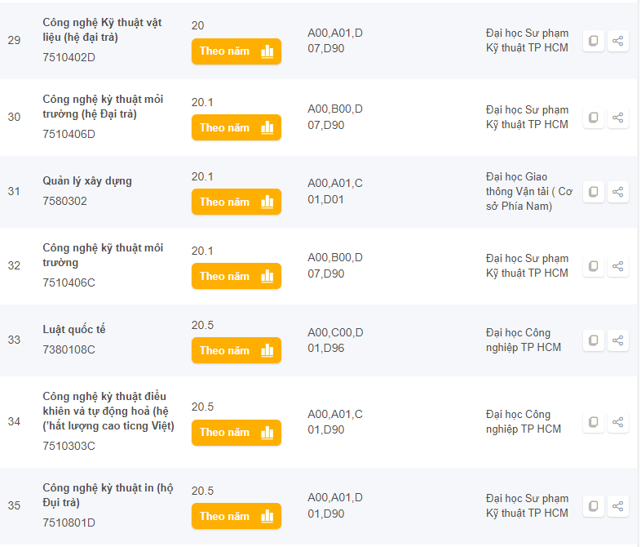Image resolution: width=641 pixels, height=547 pixels.
Task: Open Theo năm chart for row 29
Action: pyautogui.click(x=237, y=51)
